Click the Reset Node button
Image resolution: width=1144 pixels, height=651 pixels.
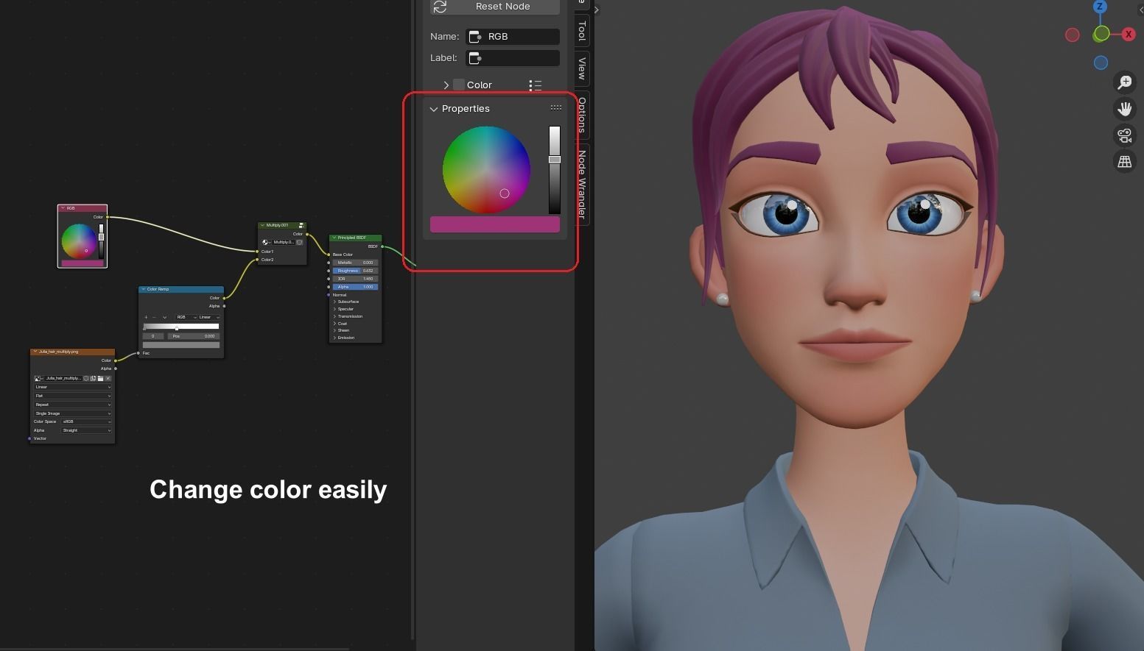pyautogui.click(x=495, y=7)
